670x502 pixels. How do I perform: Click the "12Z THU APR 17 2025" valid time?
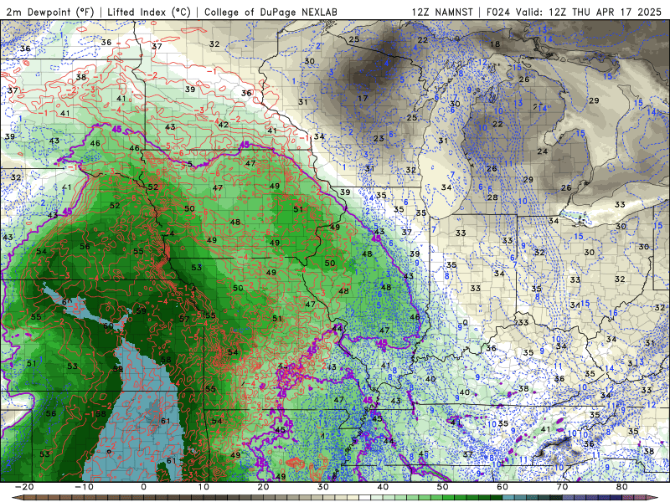coord(605,13)
